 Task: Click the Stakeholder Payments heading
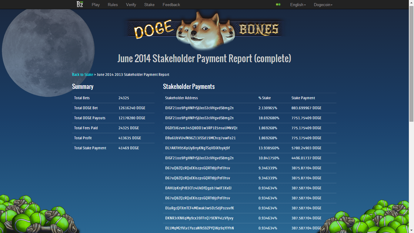tap(189, 86)
